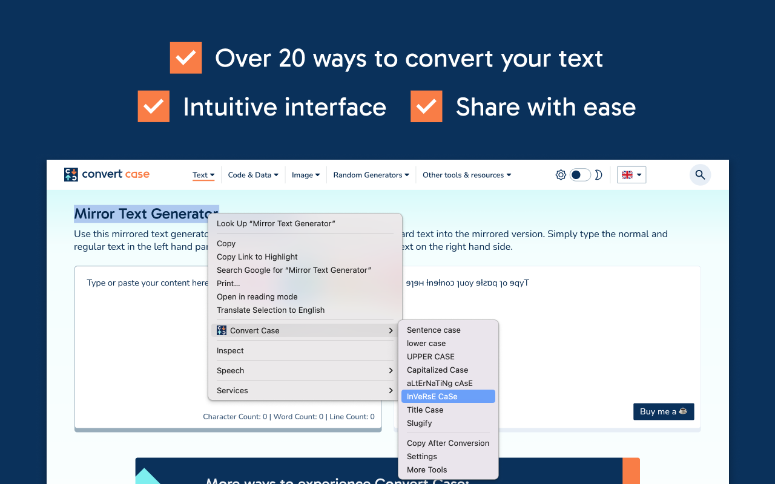The image size is (775, 484).
Task: Select Inspect from context menu
Action: point(305,350)
